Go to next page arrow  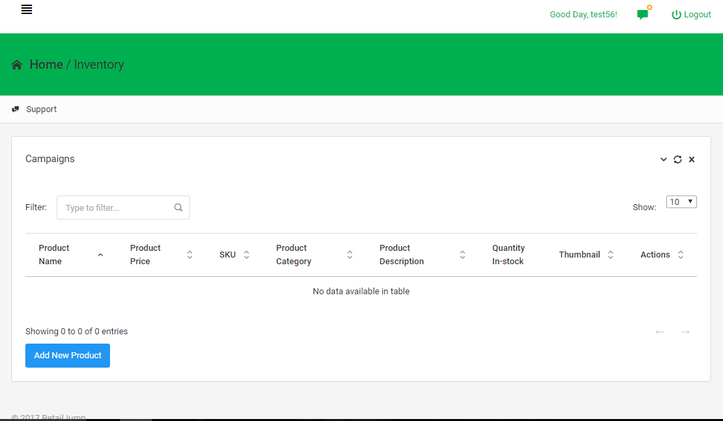685,332
